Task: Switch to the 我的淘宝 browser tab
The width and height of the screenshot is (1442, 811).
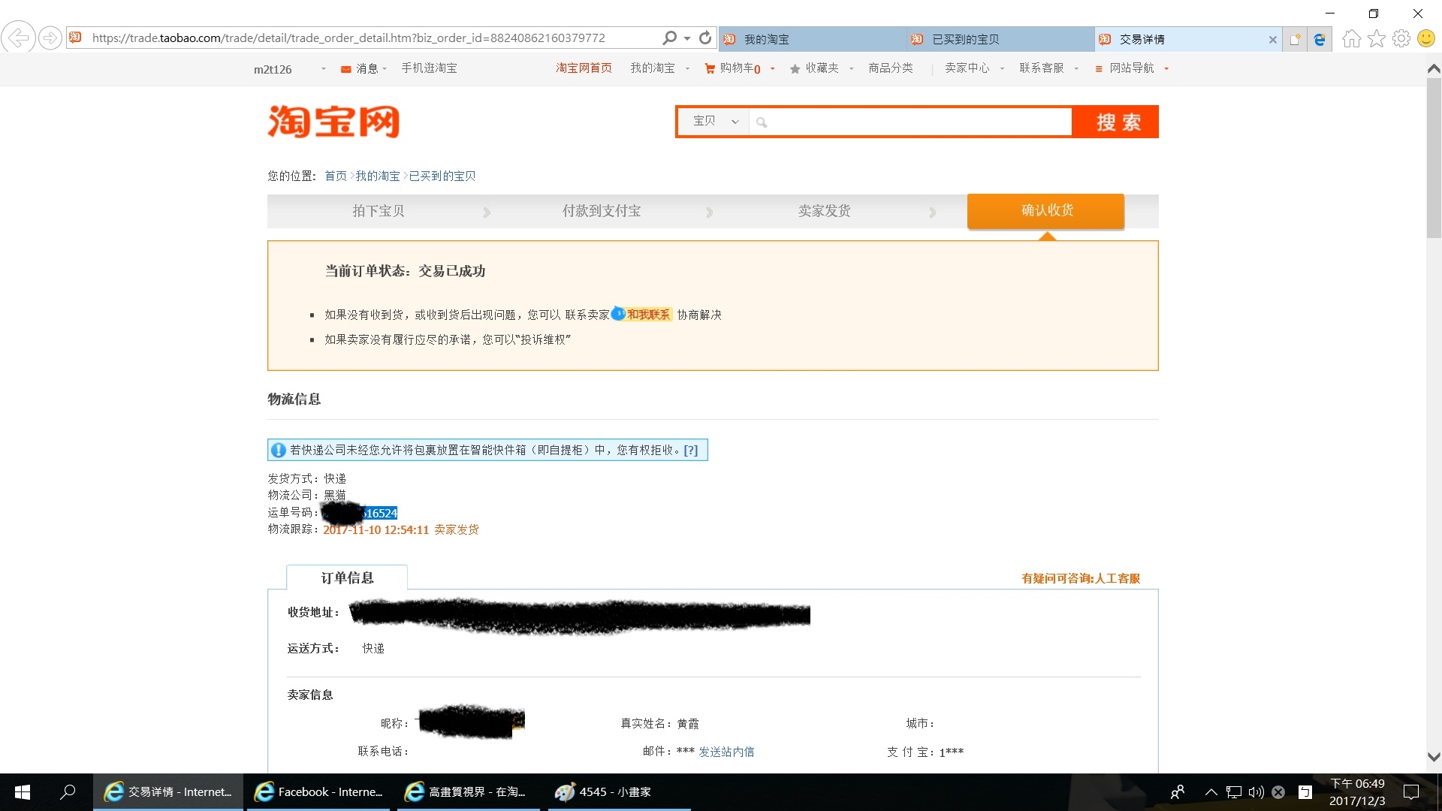Action: [812, 39]
